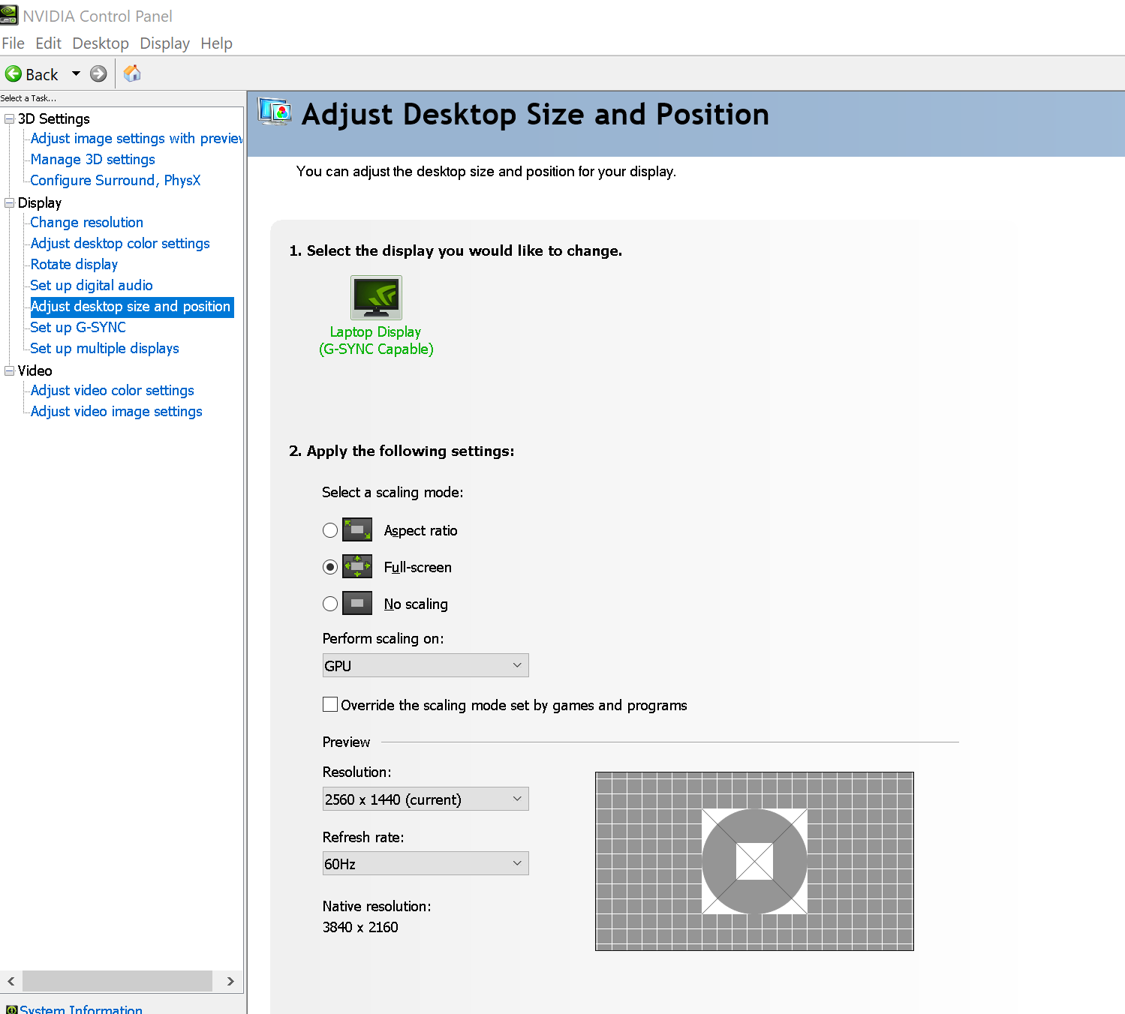Select the Aspect ratio radio button
Image resolution: width=1125 pixels, height=1014 pixels.
tap(330, 530)
